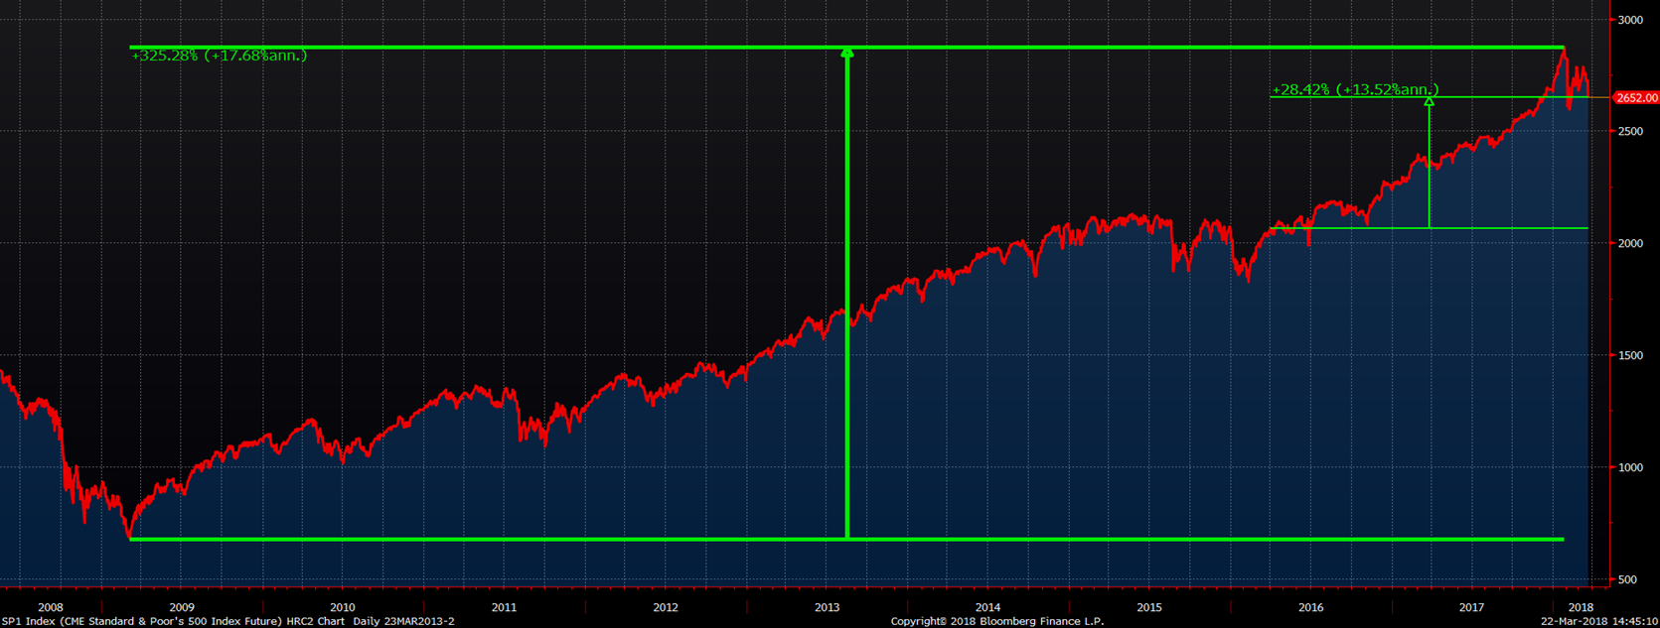Select the thick vertical green measurement line
Viewport: 1660px width, 628px height.
(x=847, y=298)
